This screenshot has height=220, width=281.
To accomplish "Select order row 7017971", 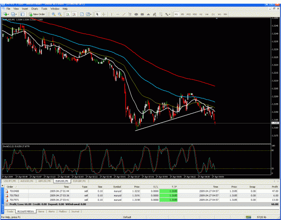I will [142, 200].
